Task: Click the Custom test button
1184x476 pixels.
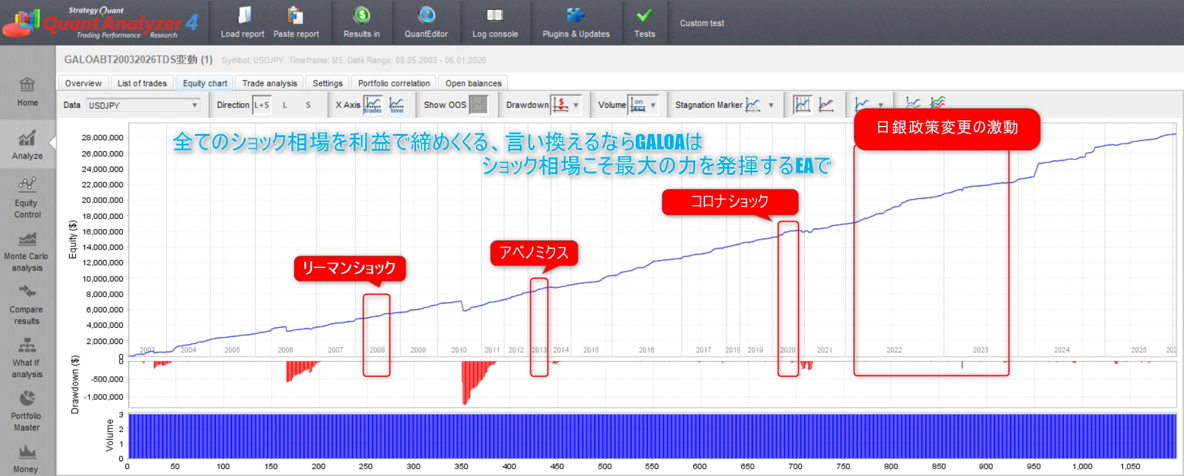Action: coord(702,23)
